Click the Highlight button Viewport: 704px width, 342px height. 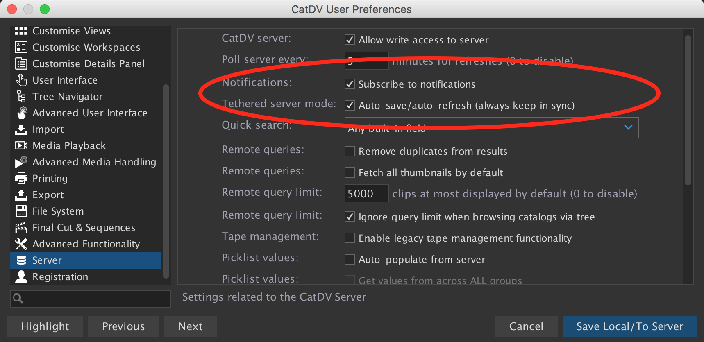click(45, 326)
